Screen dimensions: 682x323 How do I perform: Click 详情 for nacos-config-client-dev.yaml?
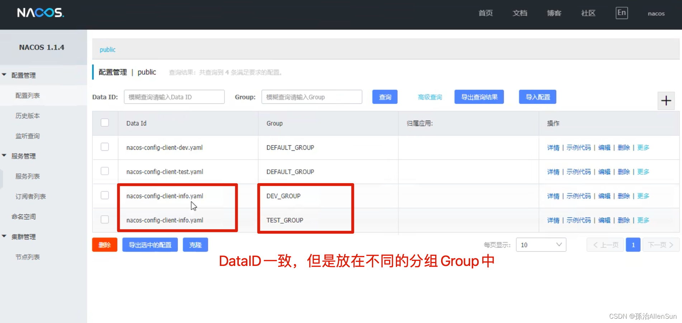click(x=553, y=148)
